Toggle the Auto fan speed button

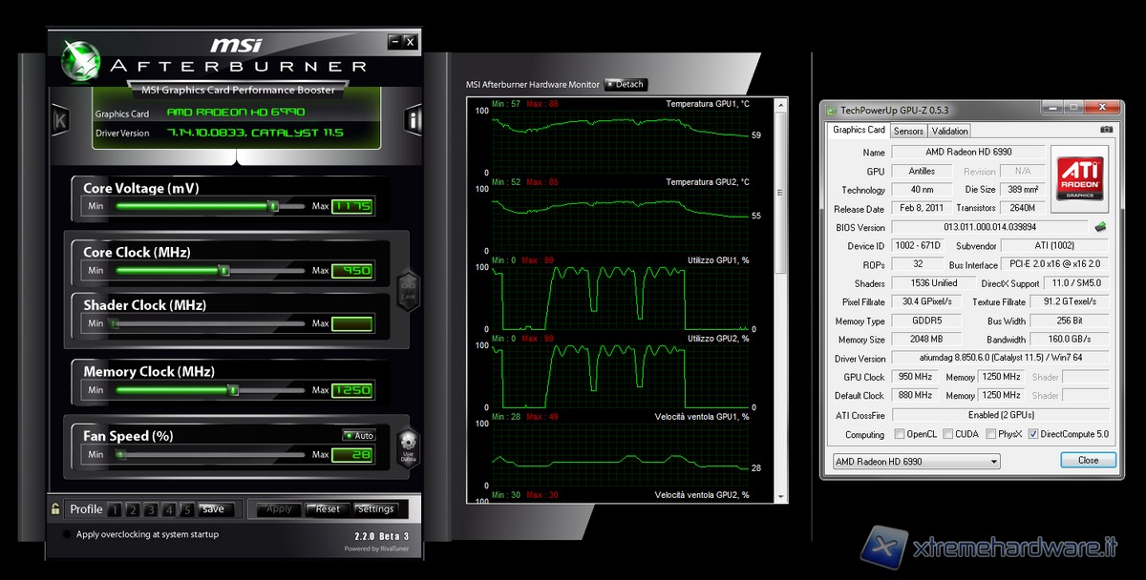click(x=359, y=435)
